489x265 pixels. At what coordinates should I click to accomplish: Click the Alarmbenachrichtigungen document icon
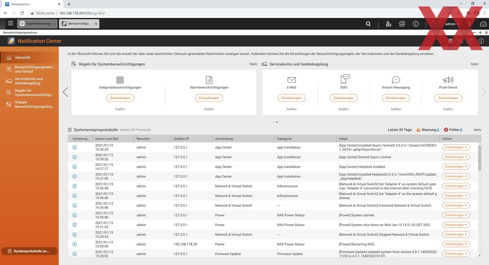[x=209, y=80]
